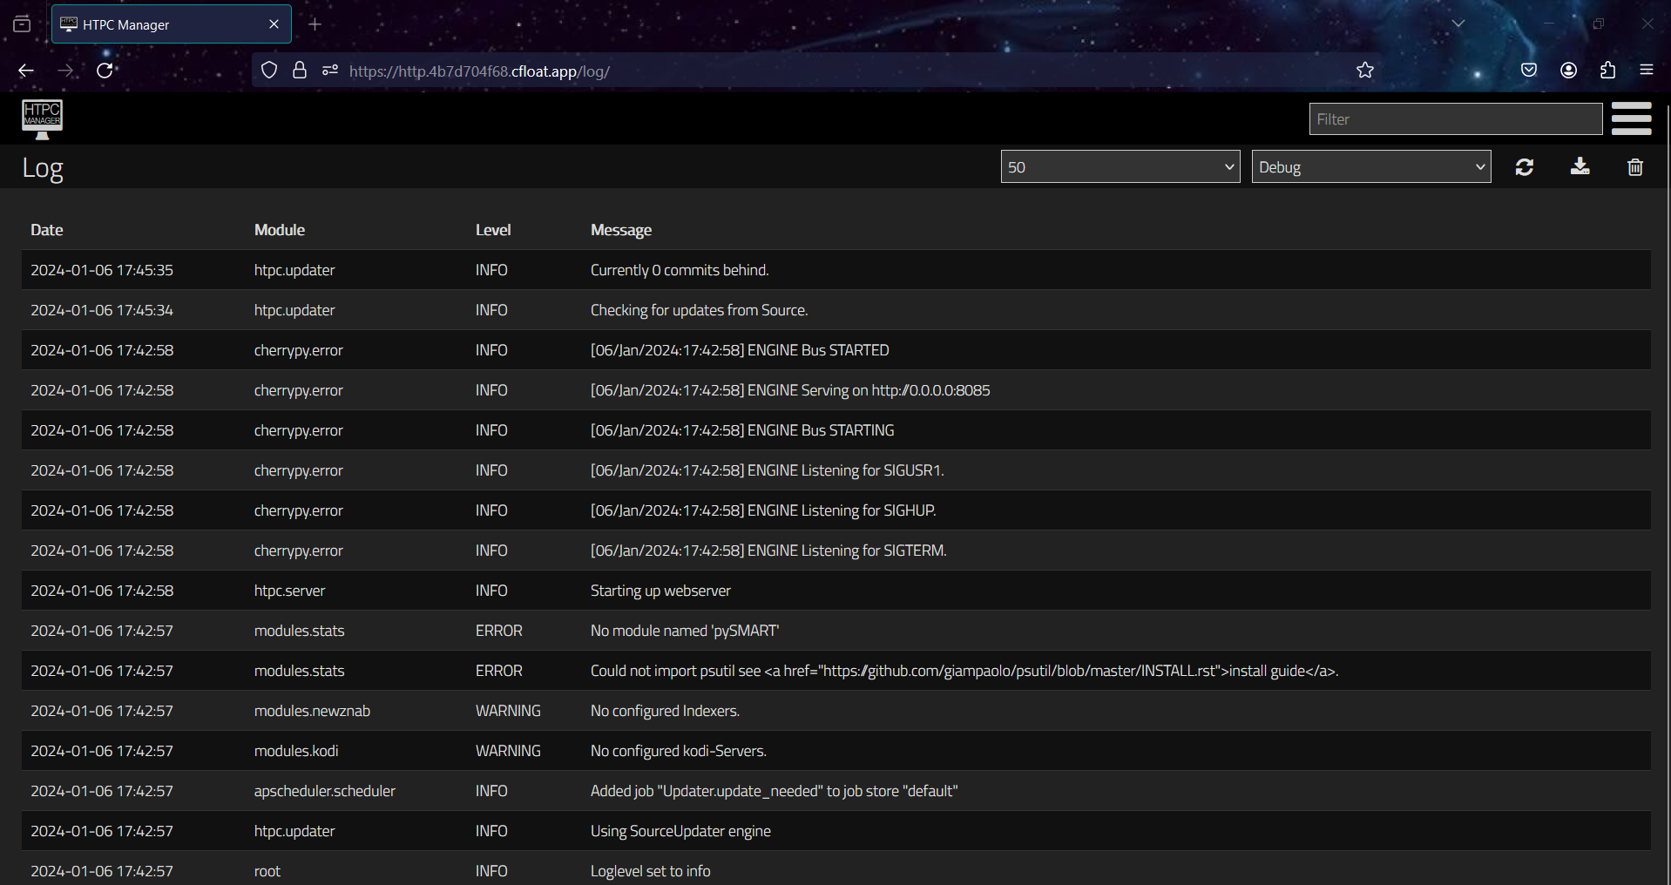1671x885 pixels.
Task: Select 'No configured kodi-Servers.' warning message
Action: 679,751
